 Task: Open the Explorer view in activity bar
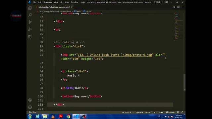[30, 8]
